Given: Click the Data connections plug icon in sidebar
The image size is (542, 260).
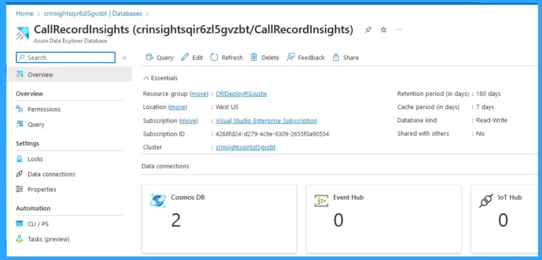Looking at the screenshot, I should pyautogui.click(x=20, y=174).
